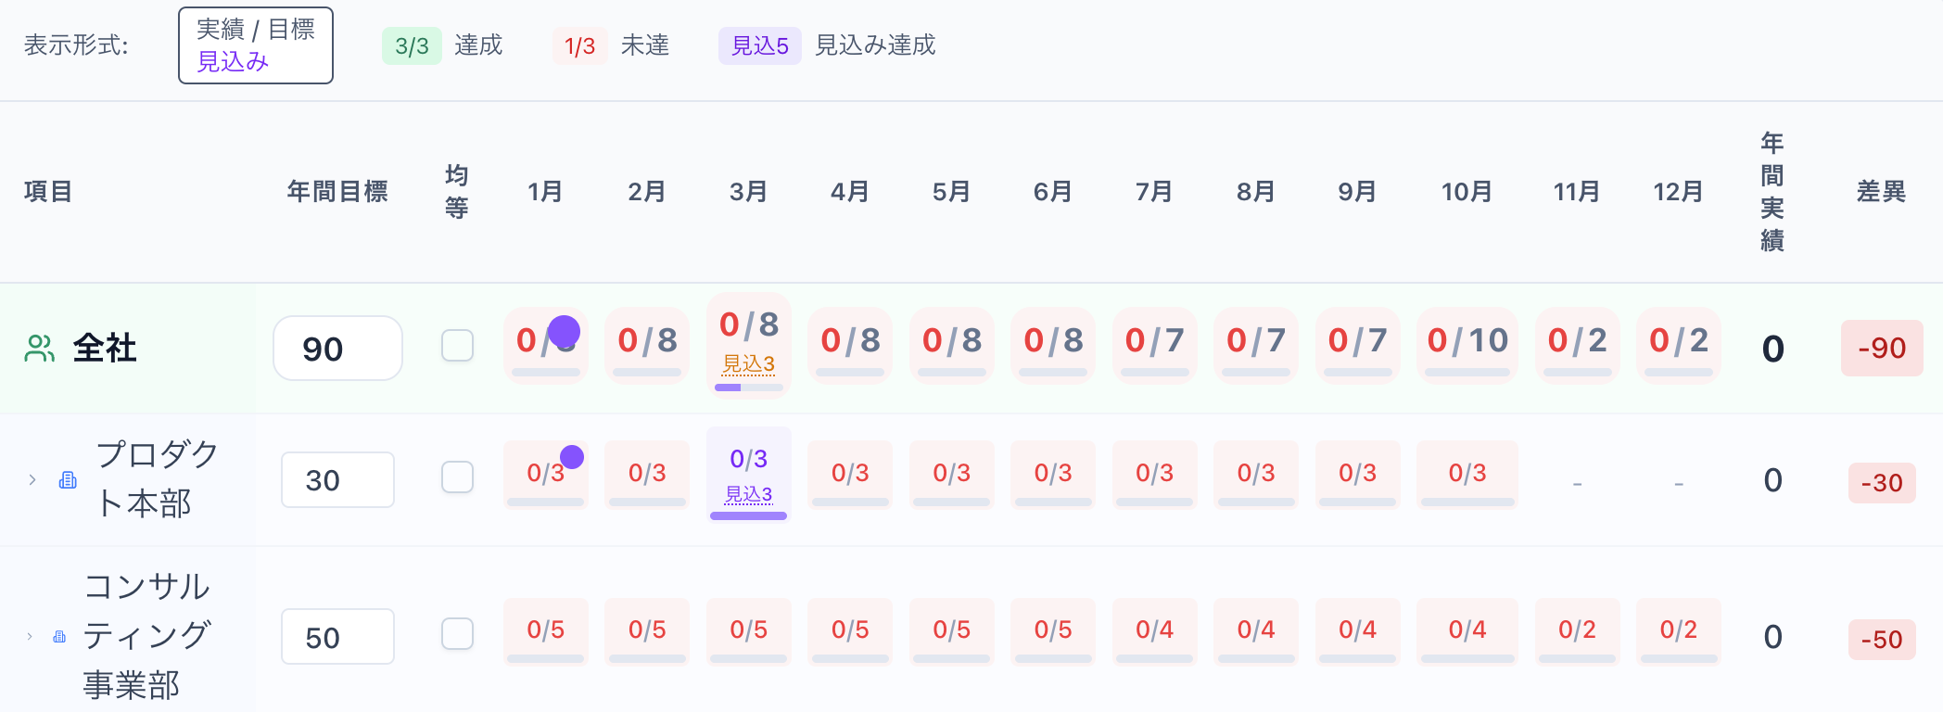
Task: Click the プロダクト本部 annual target input 30
Action: (x=337, y=480)
